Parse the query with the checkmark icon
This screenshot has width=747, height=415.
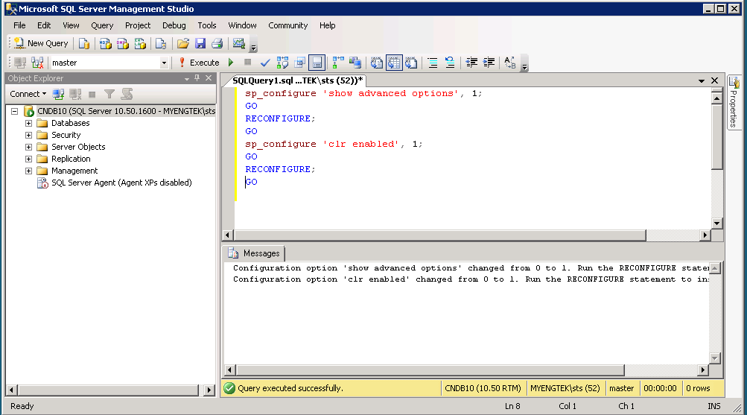(265, 63)
